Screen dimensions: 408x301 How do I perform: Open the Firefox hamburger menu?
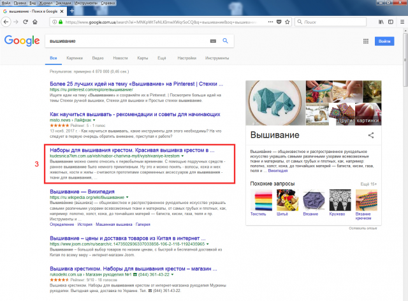402,22
